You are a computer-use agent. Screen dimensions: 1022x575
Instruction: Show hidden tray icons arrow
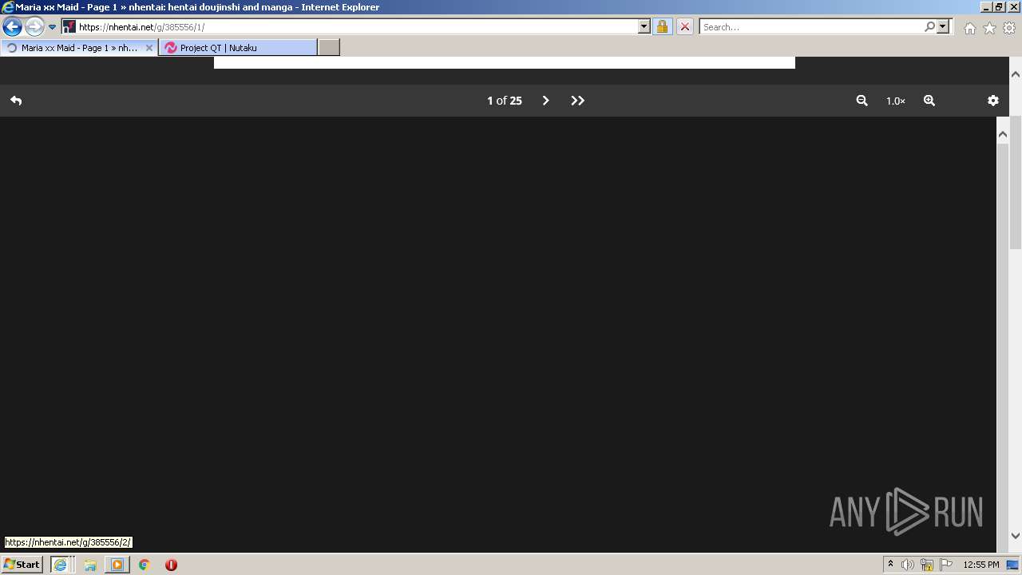(x=890, y=565)
